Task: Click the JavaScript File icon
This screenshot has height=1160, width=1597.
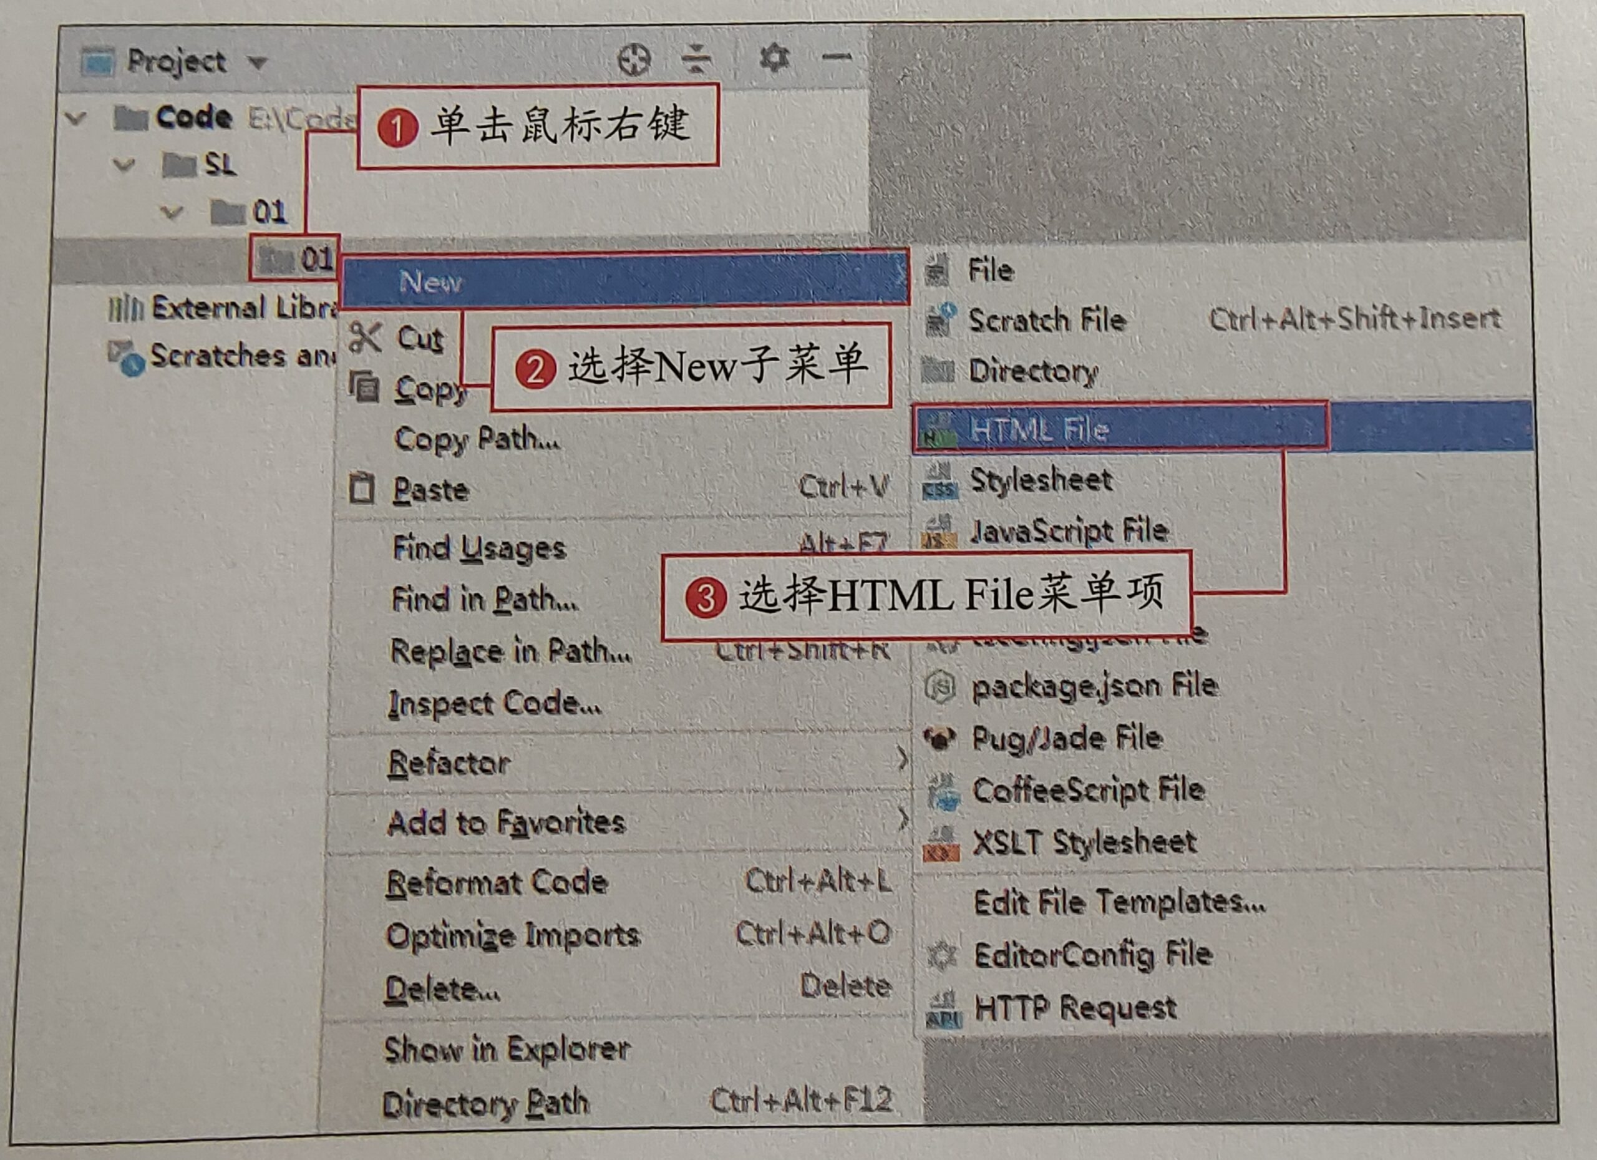Action: pos(940,532)
